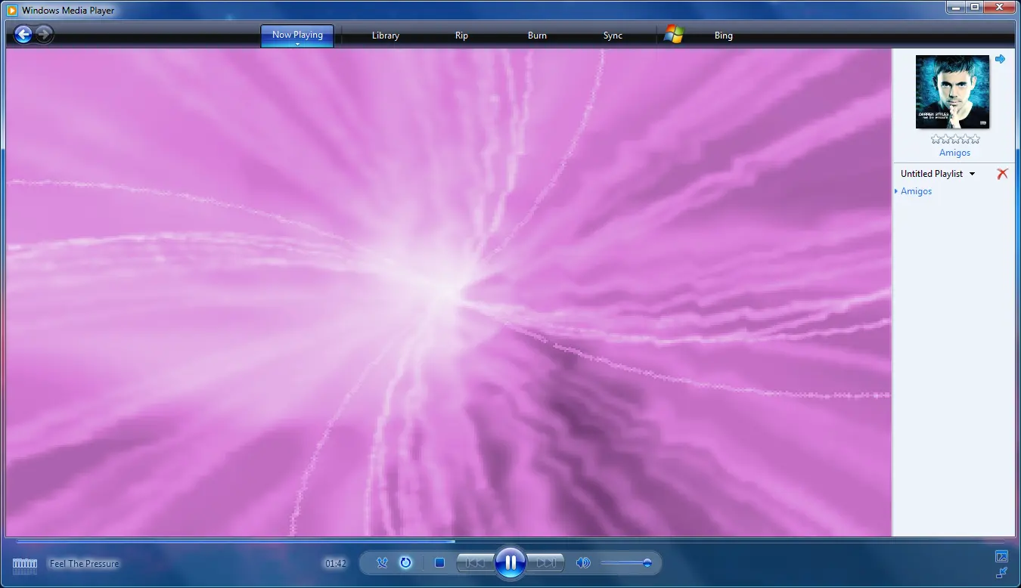This screenshot has width=1021, height=588.
Task: Click the visualization display area
Action: click(448, 293)
